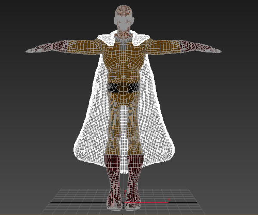Pick the gray neck patch on the chest
Screen dimensions: 258x215
point(123,45)
